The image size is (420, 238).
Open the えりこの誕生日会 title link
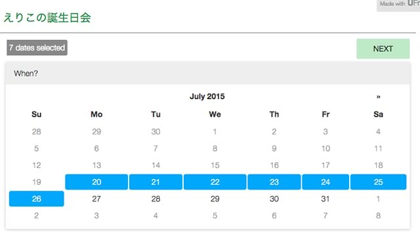coord(47,18)
